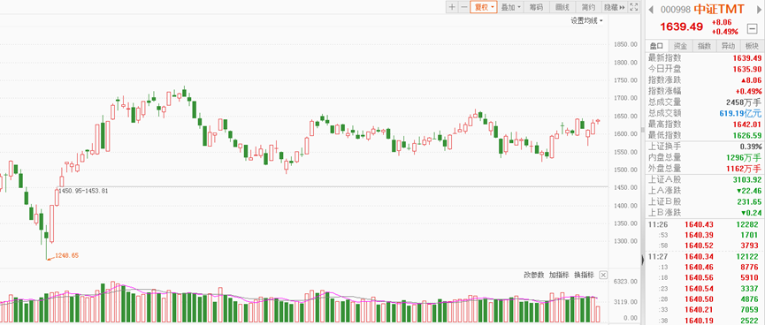Click the 加指标 link

(x=559, y=275)
